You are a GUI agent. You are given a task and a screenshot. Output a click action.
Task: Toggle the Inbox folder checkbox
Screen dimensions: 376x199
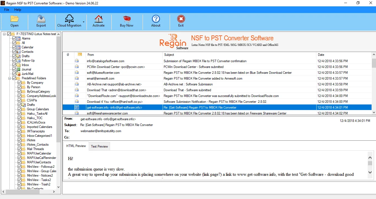coord(14,65)
